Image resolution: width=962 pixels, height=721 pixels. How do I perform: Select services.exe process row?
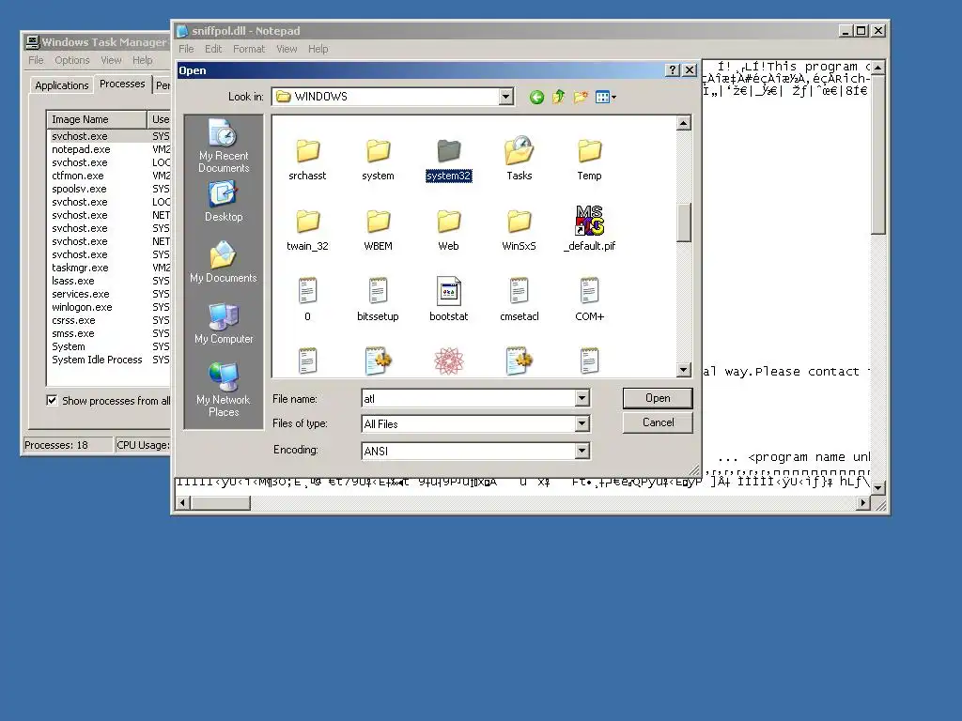pos(81,294)
